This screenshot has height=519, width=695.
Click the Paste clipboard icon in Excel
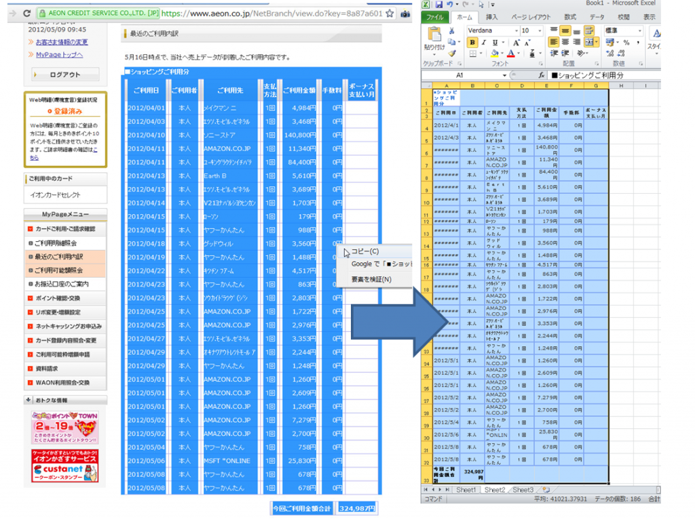(434, 34)
